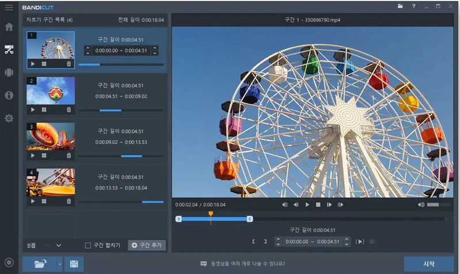Select the Cut mode scissors icon

point(9,49)
